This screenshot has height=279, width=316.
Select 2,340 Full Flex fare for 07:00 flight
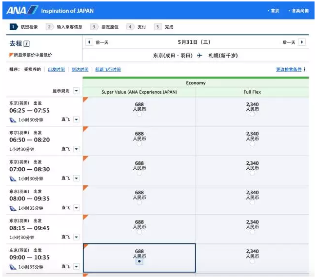pyautogui.click(x=252, y=173)
